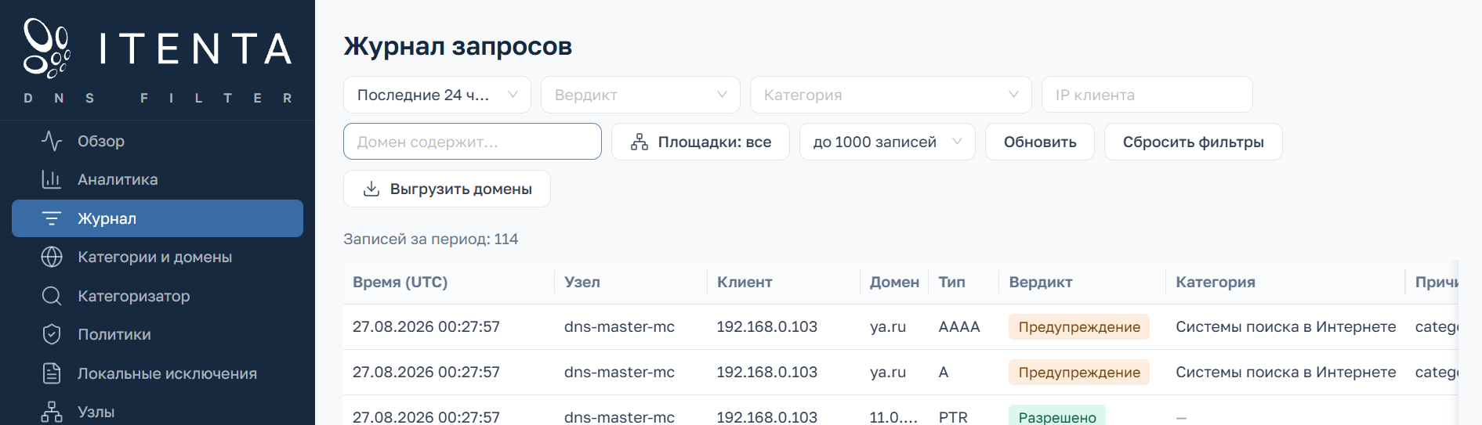1482x425 pixels.
Task: Click Системы поиска в Интернете in AAAA row
Action: [1286, 327]
